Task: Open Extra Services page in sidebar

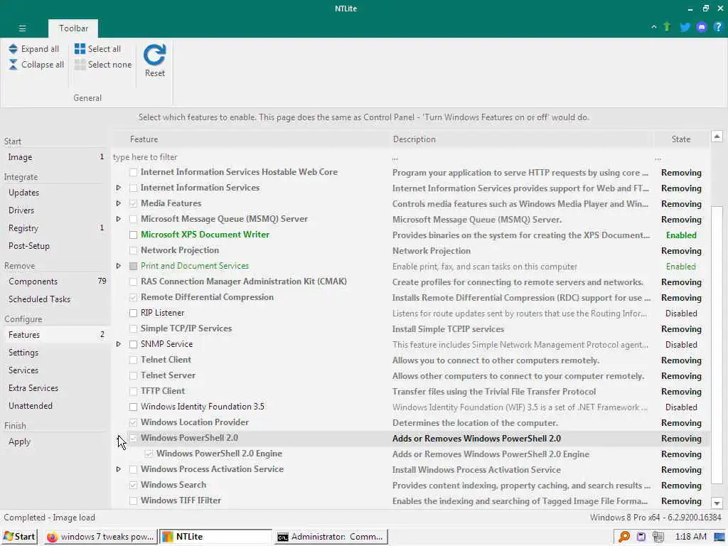Action: pyautogui.click(x=55, y=388)
